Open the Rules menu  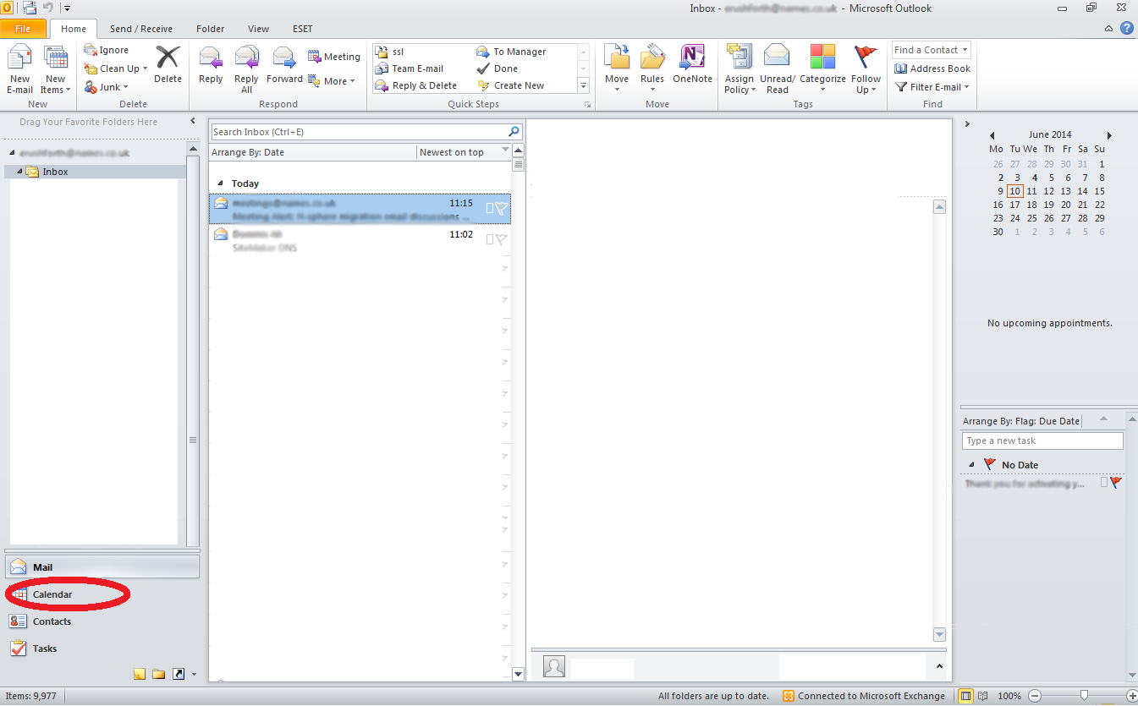point(651,69)
